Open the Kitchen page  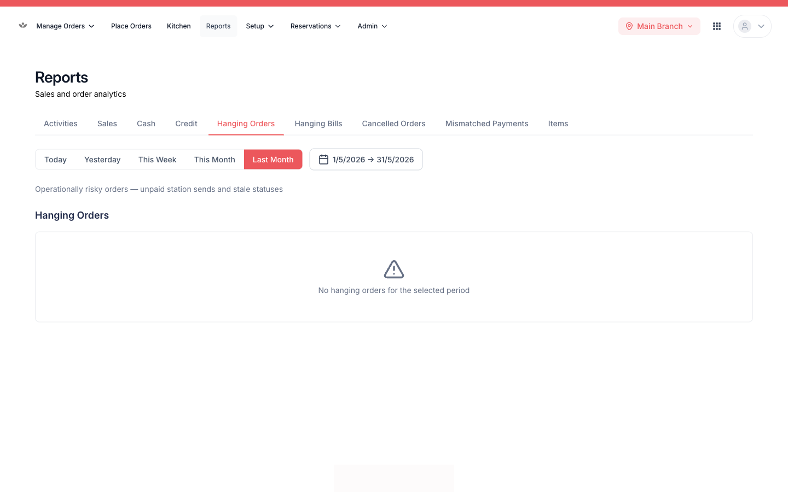(x=179, y=26)
